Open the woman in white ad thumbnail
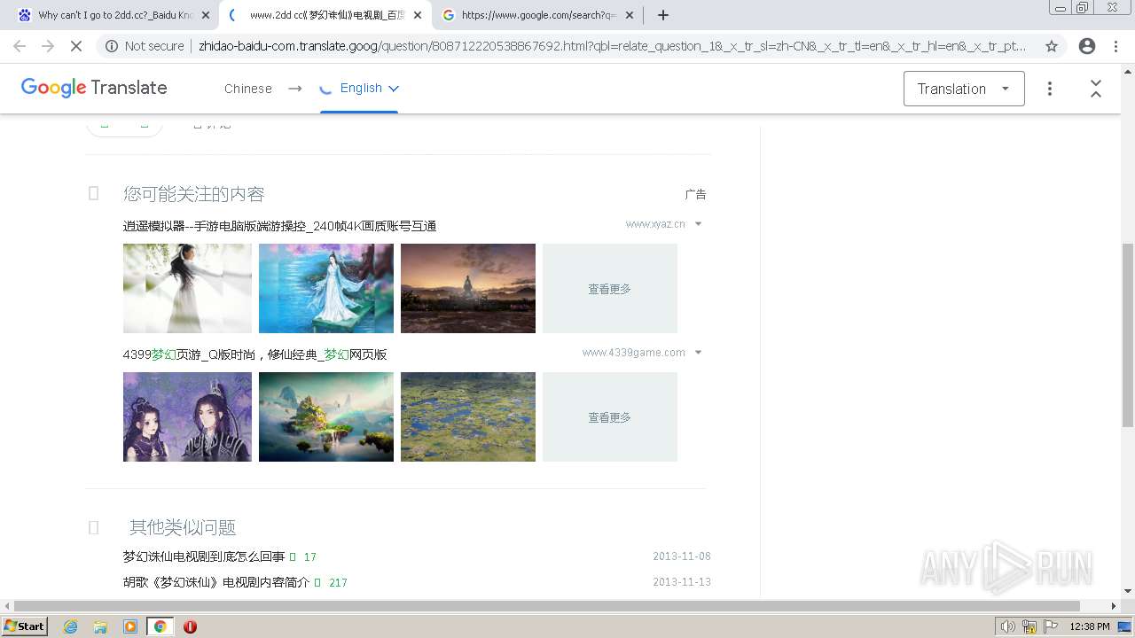The height and width of the screenshot is (638, 1135). coord(187,288)
